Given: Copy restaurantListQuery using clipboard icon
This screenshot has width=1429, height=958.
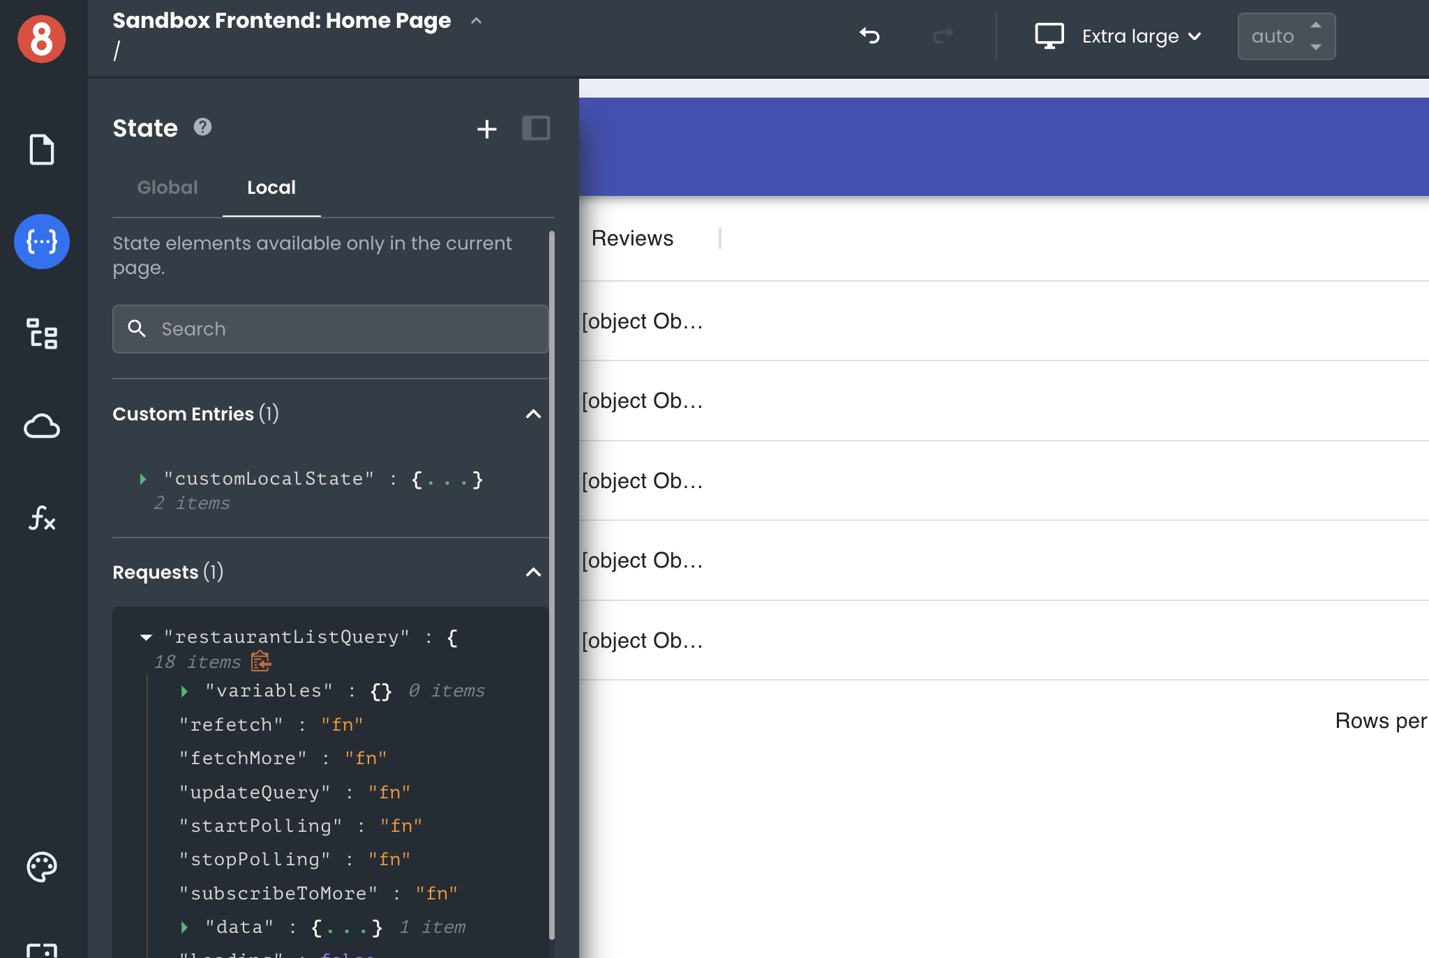Looking at the screenshot, I should [261, 661].
